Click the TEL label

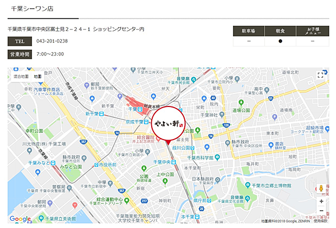(20, 41)
